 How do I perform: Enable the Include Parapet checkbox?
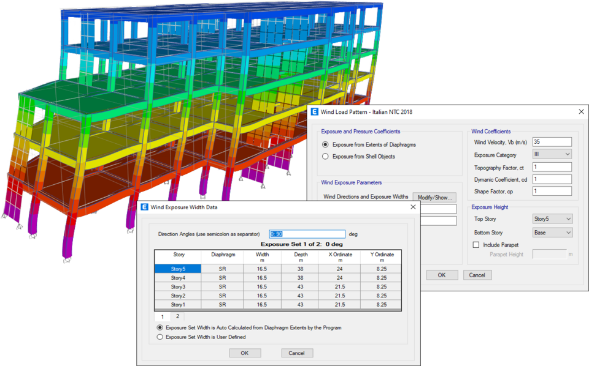476,245
